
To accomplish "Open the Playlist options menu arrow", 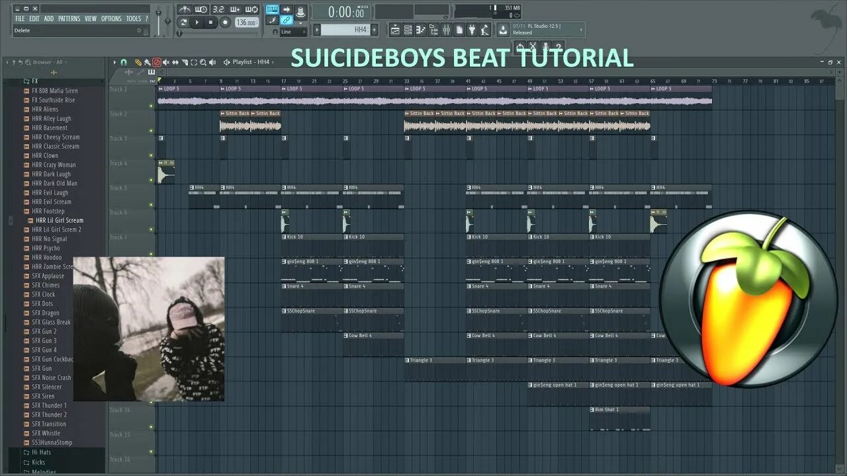I will 114,62.
